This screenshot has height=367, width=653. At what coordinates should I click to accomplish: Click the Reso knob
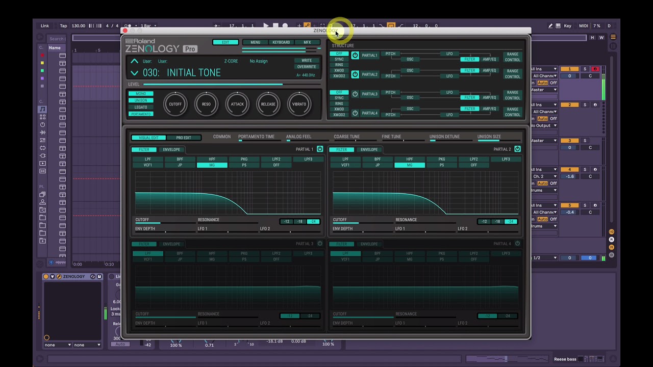click(x=206, y=104)
